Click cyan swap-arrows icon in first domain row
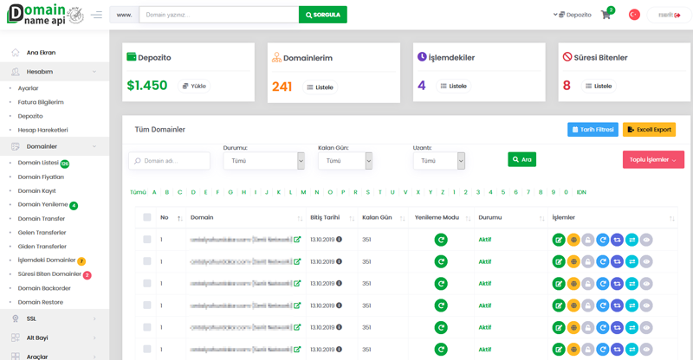693x360 pixels. pos(631,240)
